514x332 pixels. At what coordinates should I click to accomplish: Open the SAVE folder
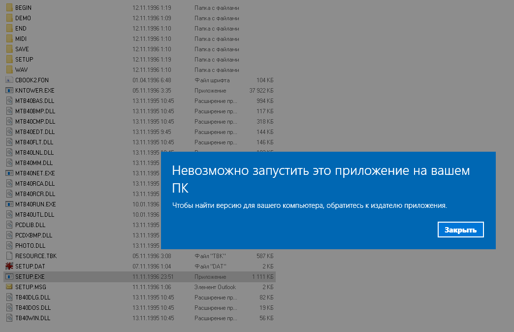[22, 49]
